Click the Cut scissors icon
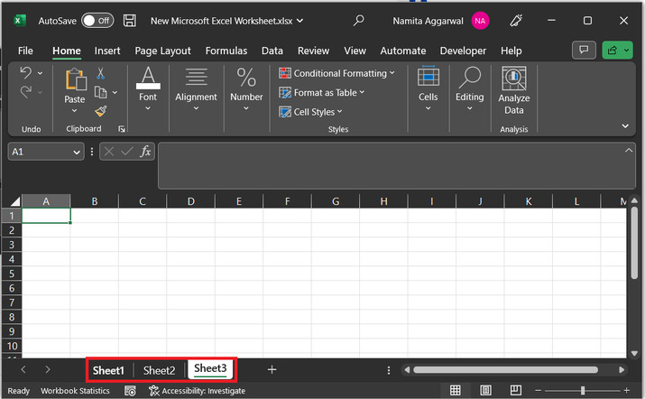 pos(100,74)
